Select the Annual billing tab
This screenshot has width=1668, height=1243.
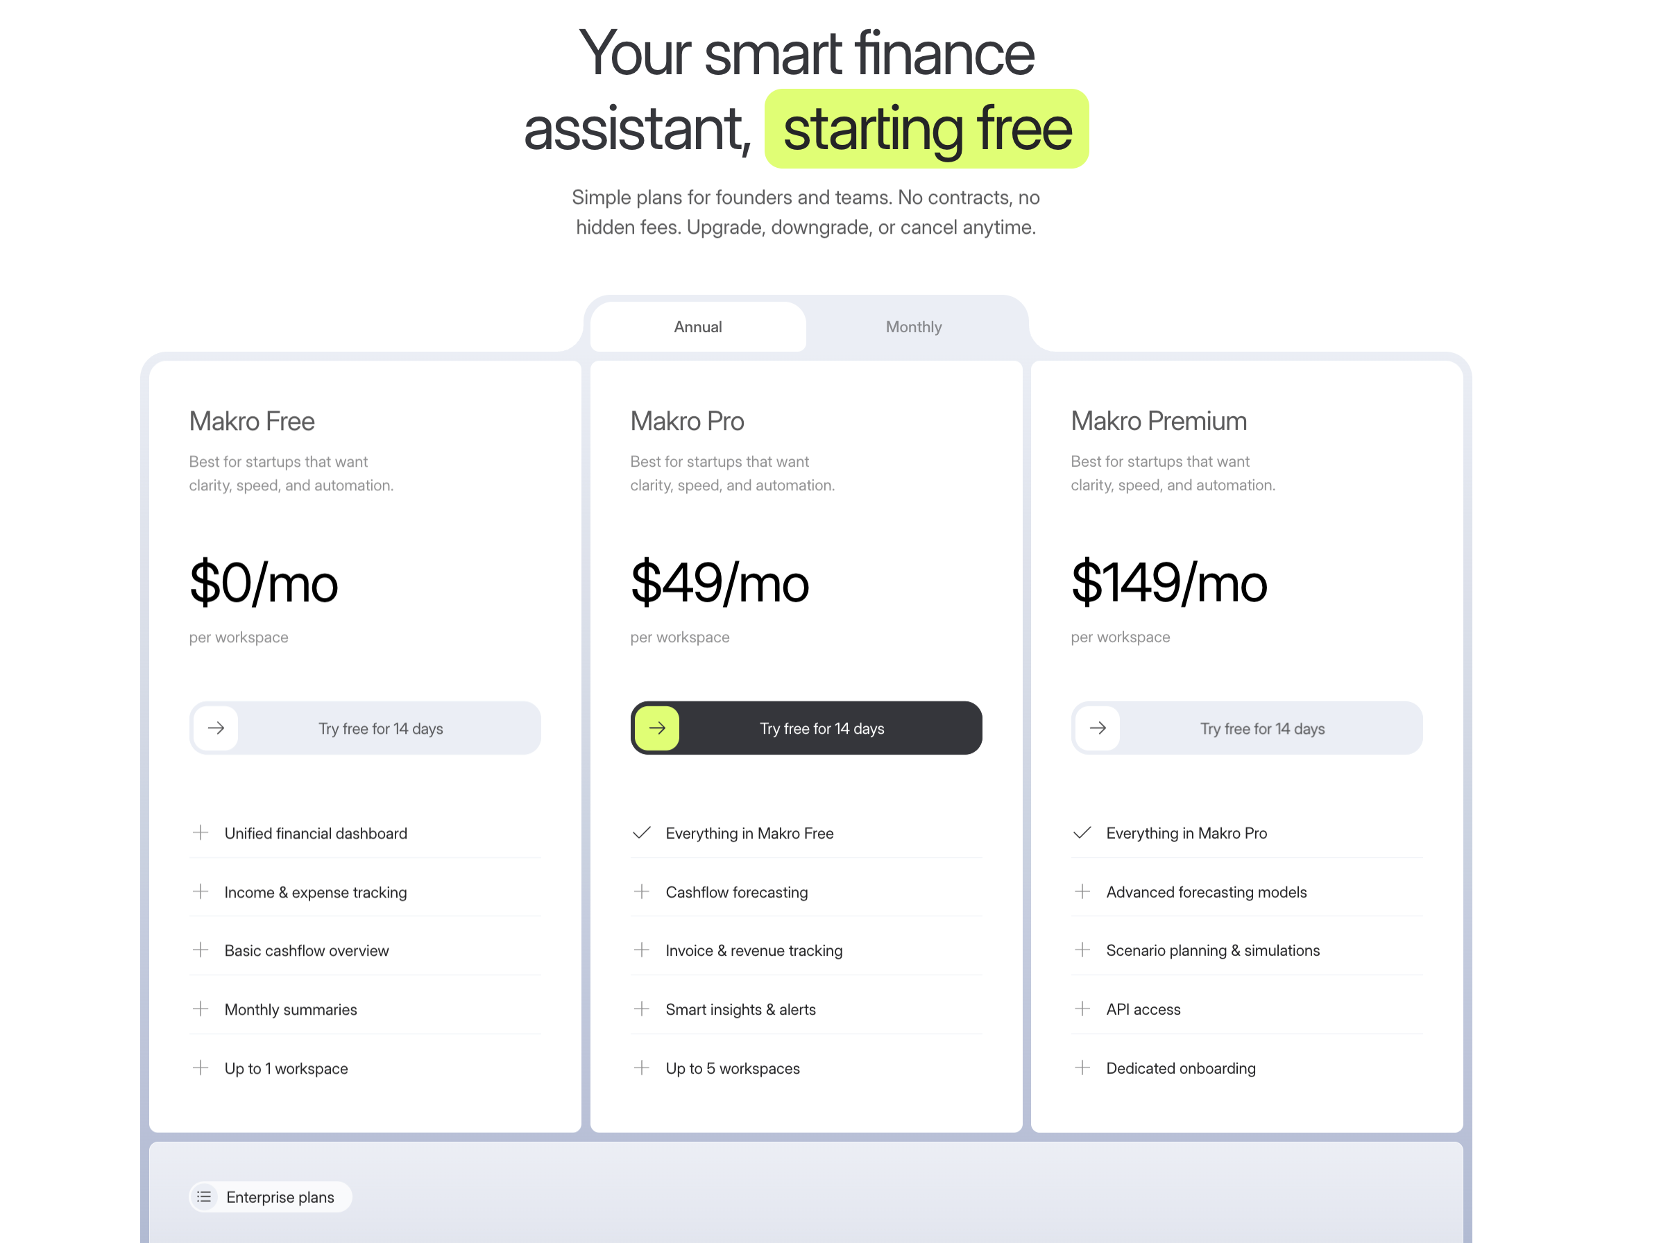click(x=698, y=327)
